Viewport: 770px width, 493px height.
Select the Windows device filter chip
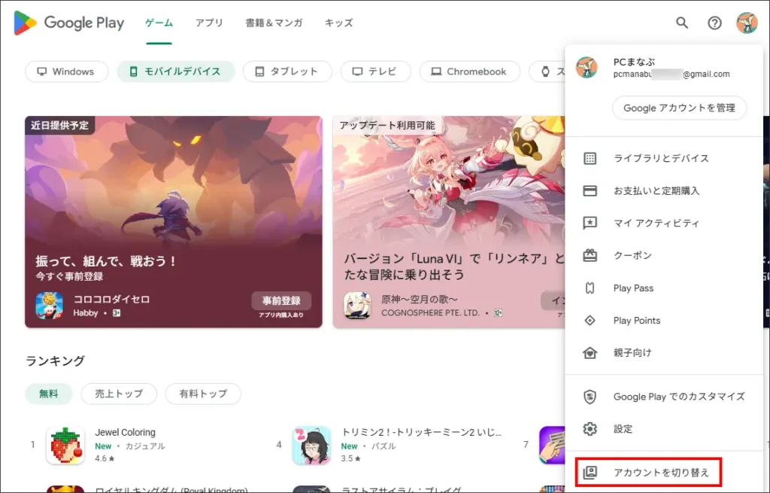[x=67, y=72]
